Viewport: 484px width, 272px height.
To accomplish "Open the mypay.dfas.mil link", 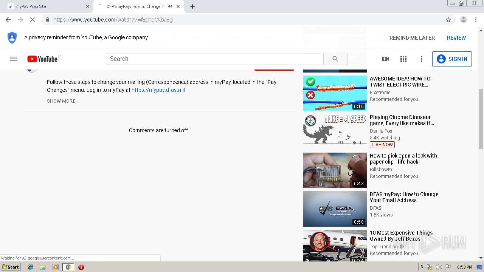I will point(158,90).
